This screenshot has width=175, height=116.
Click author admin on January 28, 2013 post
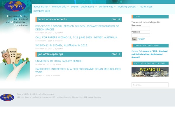pyautogui.click(x=58, y=76)
